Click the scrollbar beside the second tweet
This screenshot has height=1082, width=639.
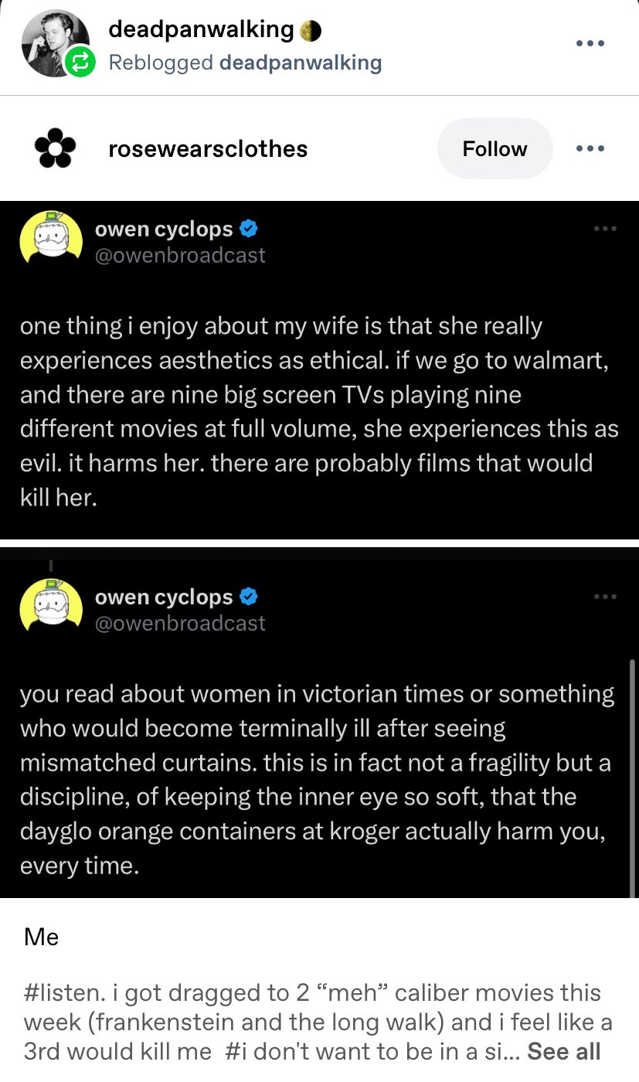pos(633,773)
